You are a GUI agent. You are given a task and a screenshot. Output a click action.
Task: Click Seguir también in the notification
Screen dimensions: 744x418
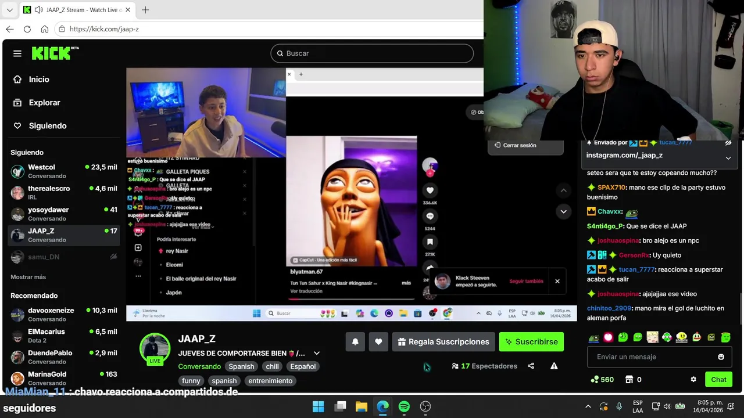tap(526, 282)
